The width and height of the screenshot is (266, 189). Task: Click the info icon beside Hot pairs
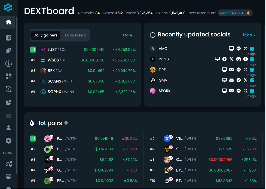point(66,123)
